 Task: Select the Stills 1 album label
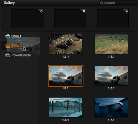(x=16, y=36)
